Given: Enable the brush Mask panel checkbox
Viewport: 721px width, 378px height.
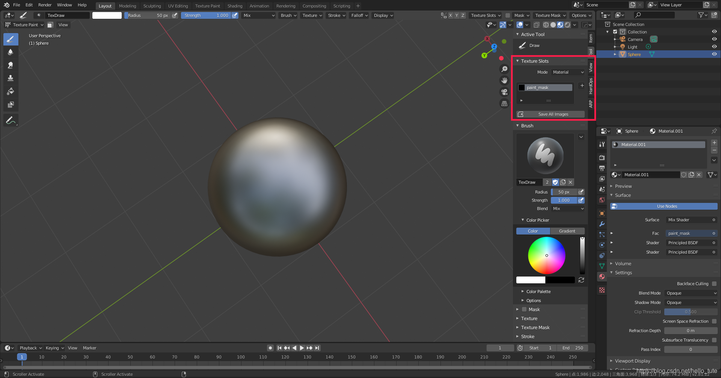Looking at the screenshot, I should coord(524,310).
